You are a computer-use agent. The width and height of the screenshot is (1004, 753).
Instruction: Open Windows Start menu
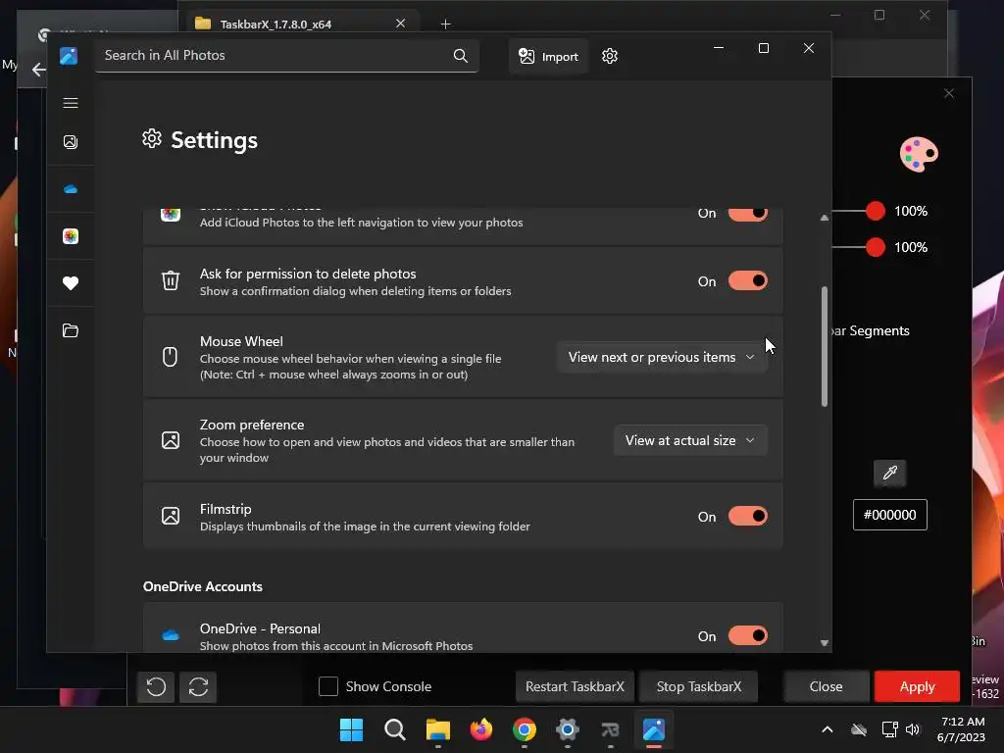point(352,729)
